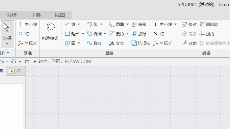Open the 工具 ribbon tab

pyautogui.click(x=36, y=15)
